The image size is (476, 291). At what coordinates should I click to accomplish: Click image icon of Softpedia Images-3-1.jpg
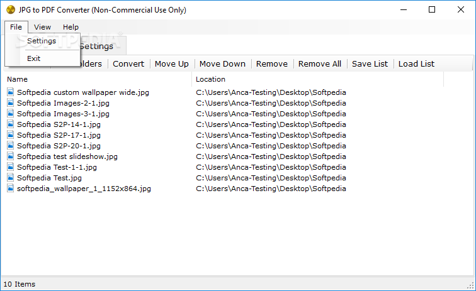pyautogui.click(x=11, y=113)
